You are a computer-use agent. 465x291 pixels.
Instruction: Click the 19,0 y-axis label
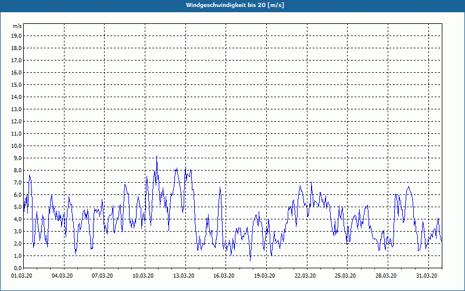tap(16, 36)
